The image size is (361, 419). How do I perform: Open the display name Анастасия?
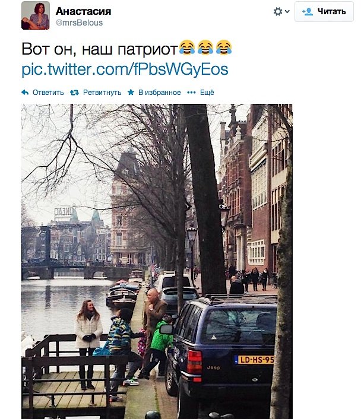click(84, 11)
